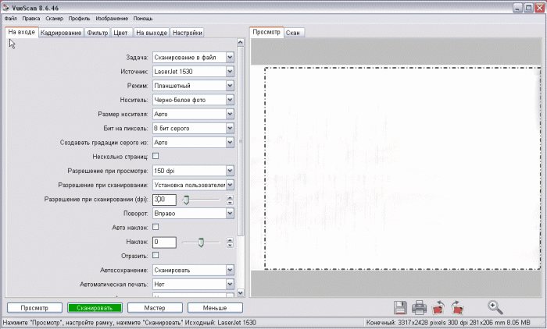Click the VueScan title bar icon
Screen dimensions: 547x329
6,5
